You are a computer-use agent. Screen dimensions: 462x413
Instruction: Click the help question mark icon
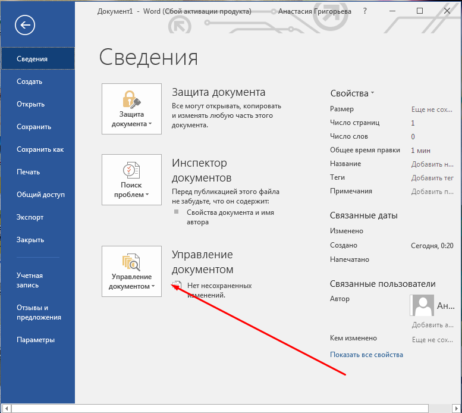point(365,11)
